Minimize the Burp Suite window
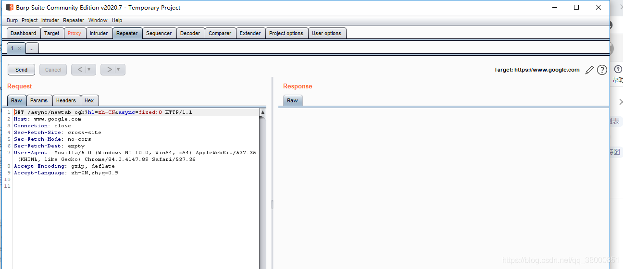This screenshot has width=623, height=269. (554, 7)
